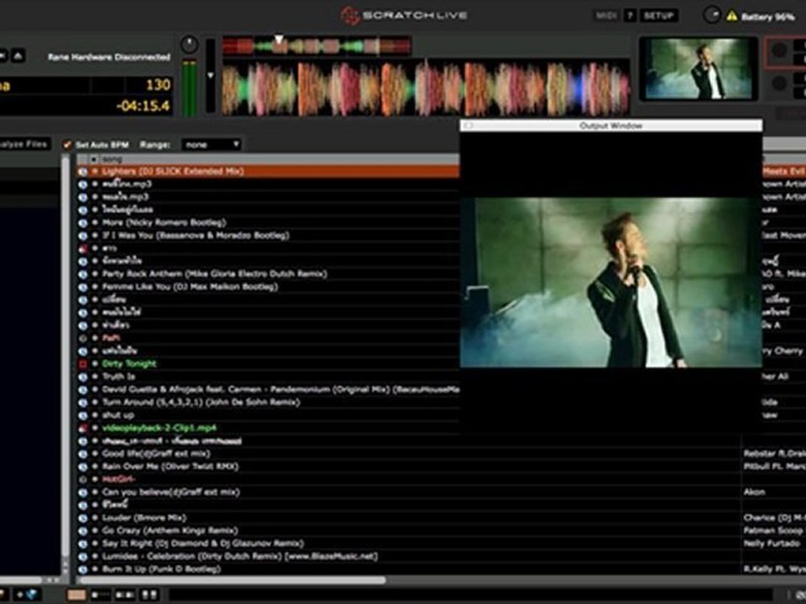Click the status icon beside Party Rock Anthem
Image resolution: width=806 pixels, height=604 pixels.
pos(83,274)
